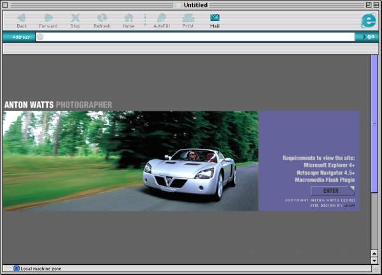The image size is (382, 275).
Task: Click the scroll down arrow
Action: click(x=374, y=260)
